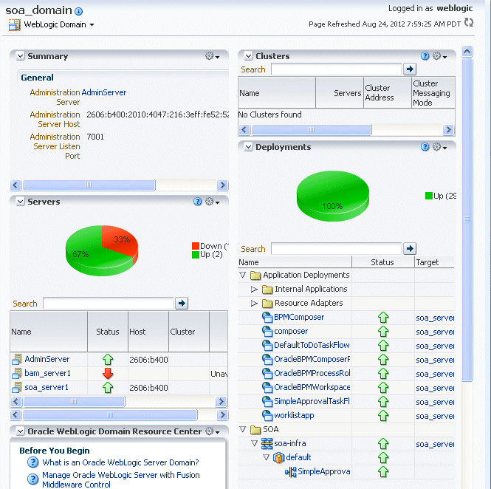
Task: Click Clusters table scroll-left arrow
Action: 244,130
